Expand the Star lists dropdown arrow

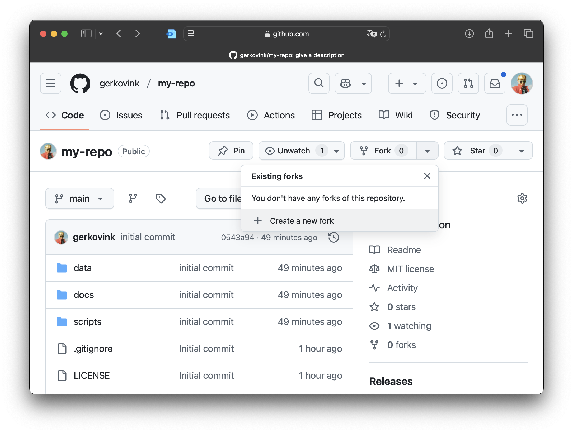click(522, 151)
